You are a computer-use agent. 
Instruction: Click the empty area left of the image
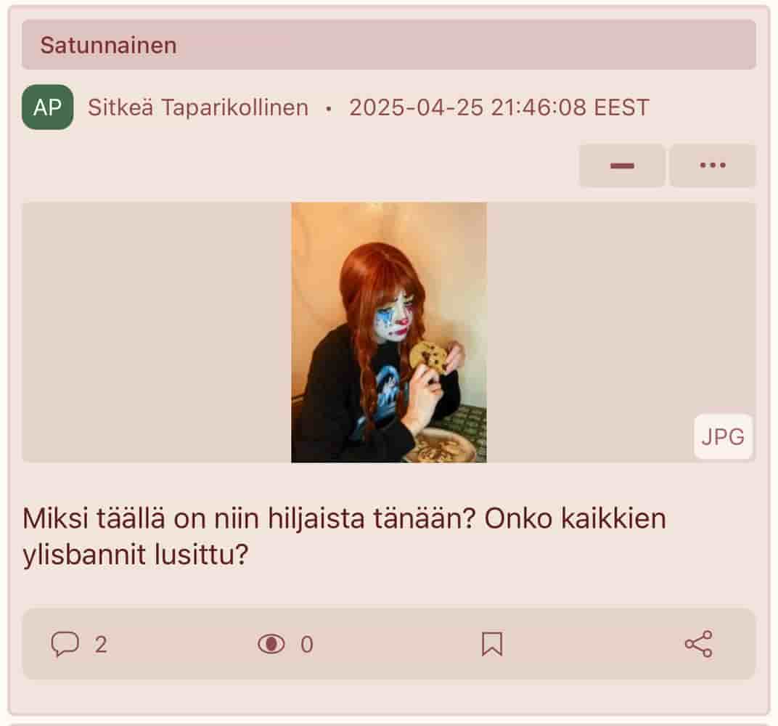[156, 332]
